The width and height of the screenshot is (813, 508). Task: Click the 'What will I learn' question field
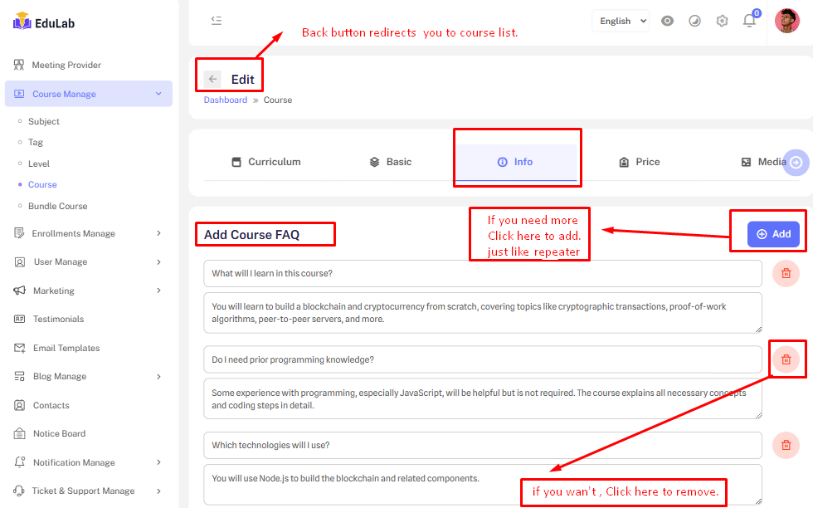[482, 273]
